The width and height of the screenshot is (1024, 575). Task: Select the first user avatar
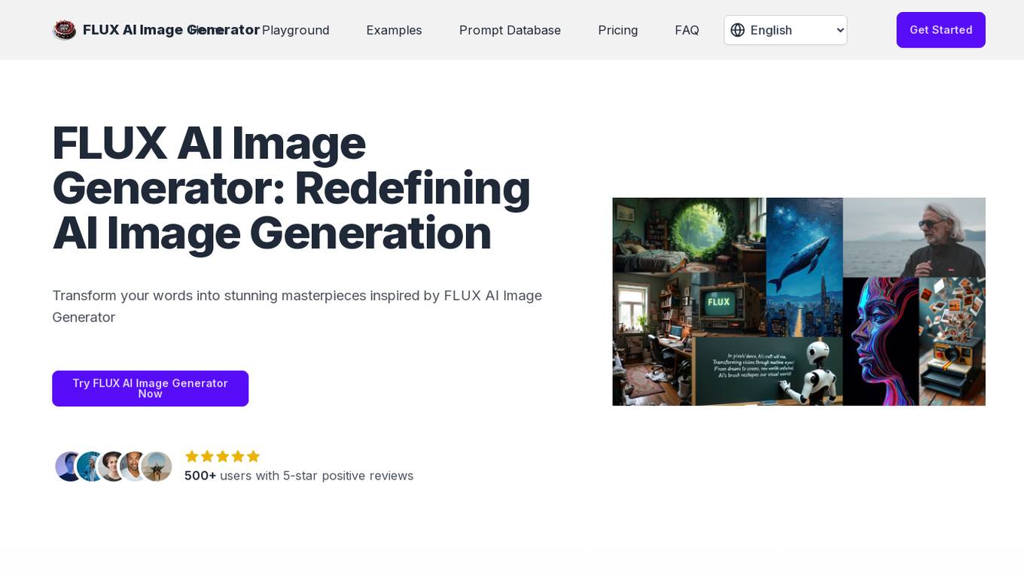click(69, 467)
